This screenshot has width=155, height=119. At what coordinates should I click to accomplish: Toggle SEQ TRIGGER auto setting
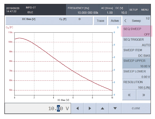(136, 42)
